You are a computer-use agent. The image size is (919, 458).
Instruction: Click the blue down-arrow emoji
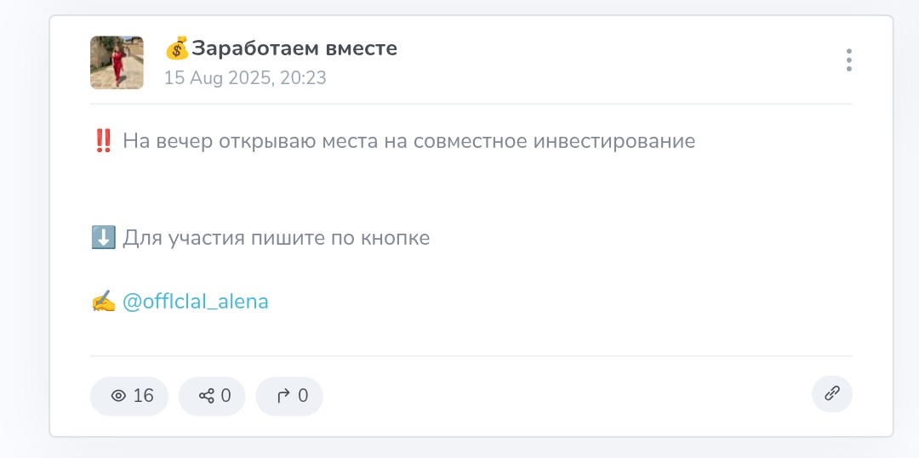(x=102, y=238)
